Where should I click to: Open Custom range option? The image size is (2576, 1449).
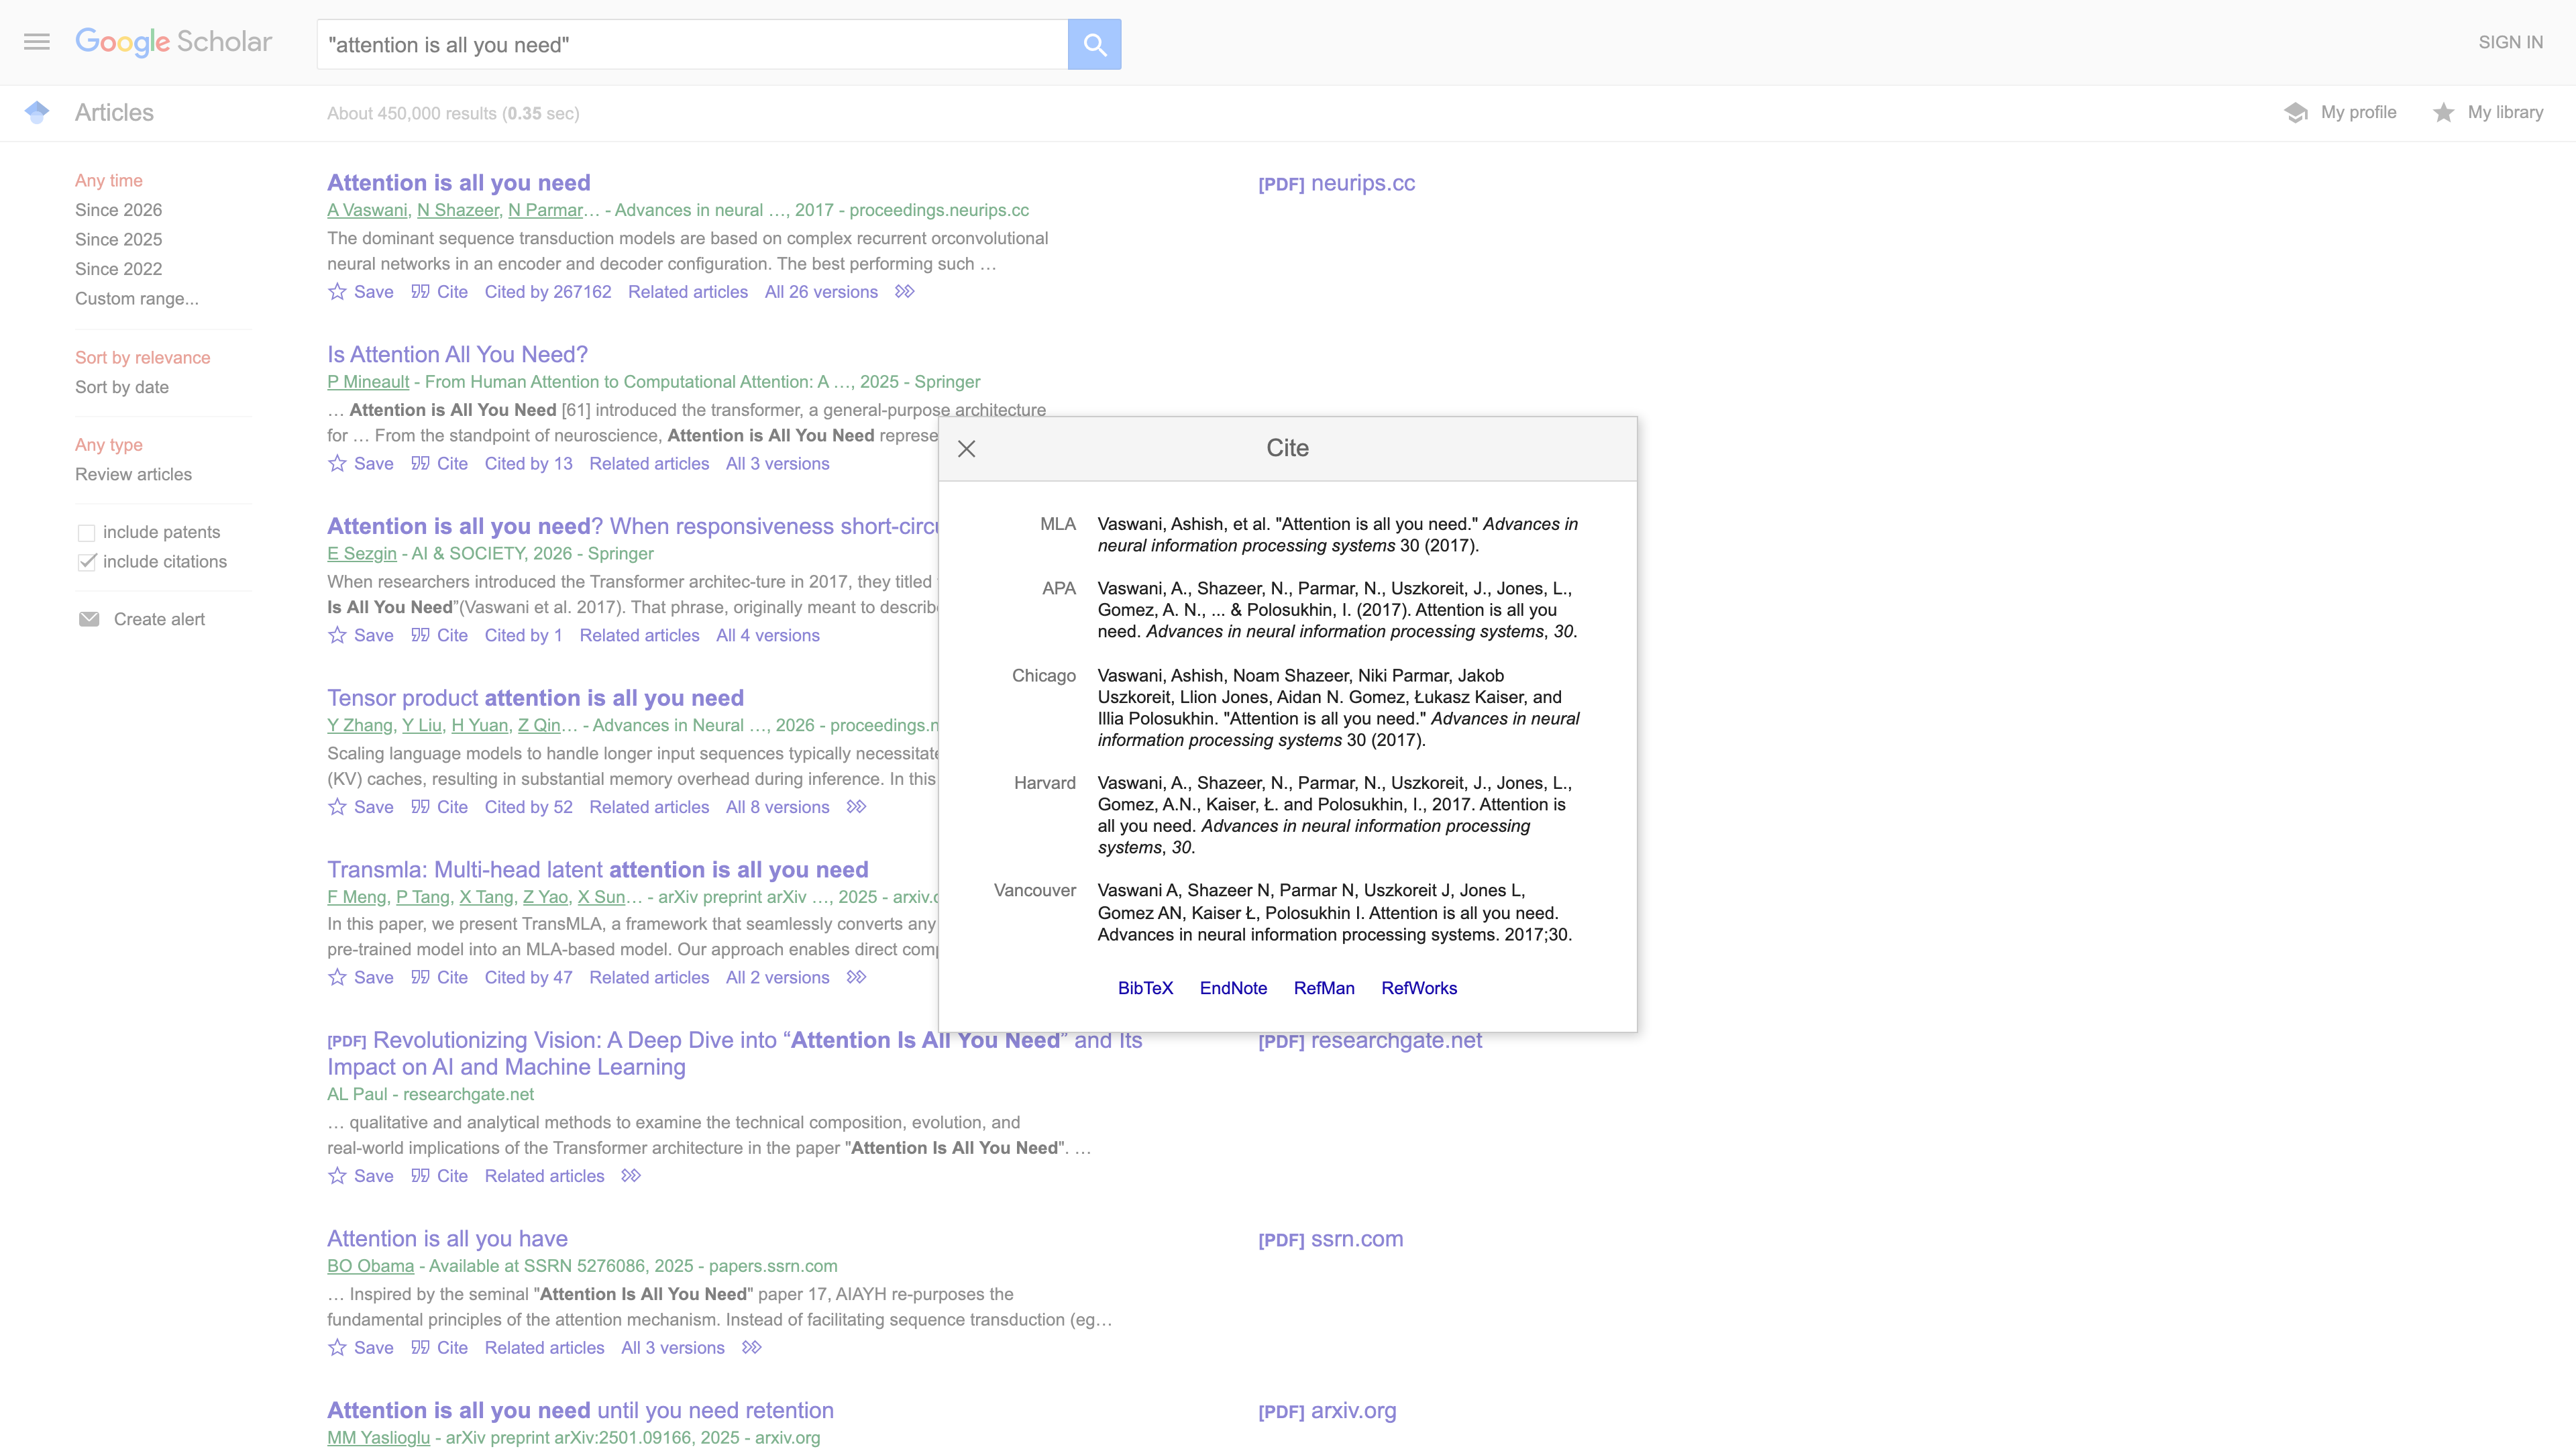137,298
